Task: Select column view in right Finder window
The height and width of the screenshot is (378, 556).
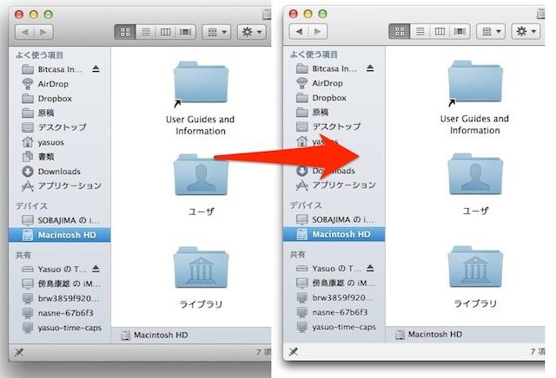Action: (440, 31)
